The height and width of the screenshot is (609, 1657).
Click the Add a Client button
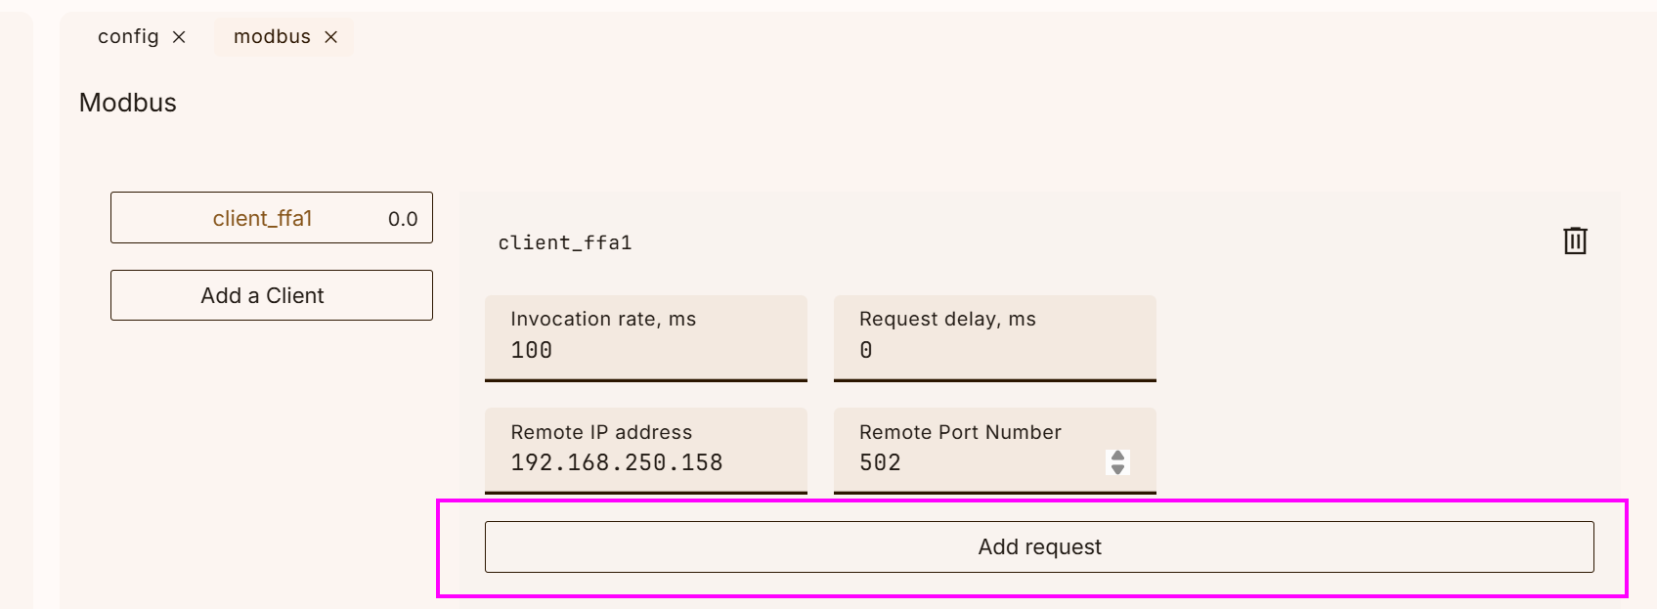(x=272, y=295)
